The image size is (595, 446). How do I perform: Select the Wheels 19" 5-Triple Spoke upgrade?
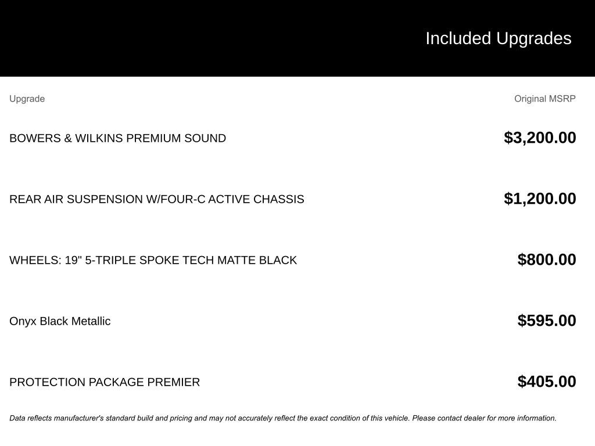(153, 260)
